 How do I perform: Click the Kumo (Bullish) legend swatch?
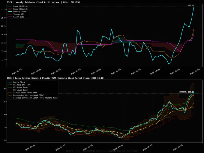[x=10, y=6]
